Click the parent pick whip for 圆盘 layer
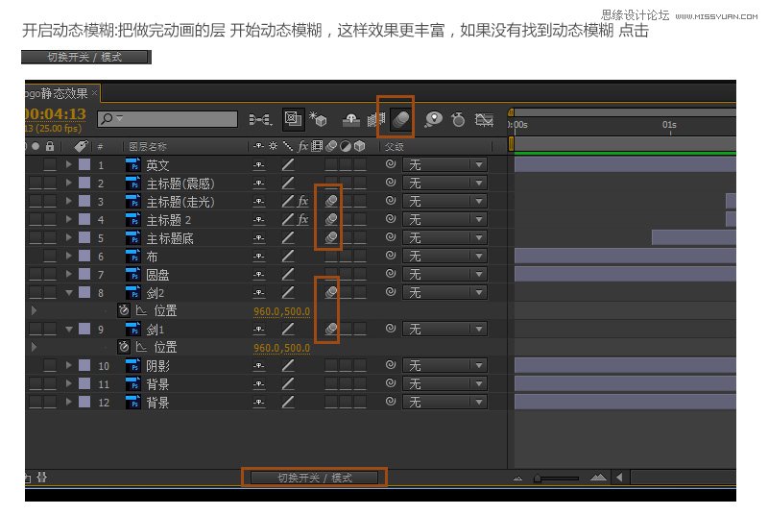 point(391,274)
